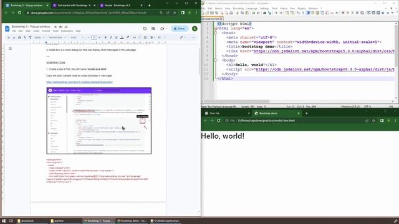This screenshot has width=399, height=224.
Task: Show the document outline icon
Action: [x=10, y=49]
